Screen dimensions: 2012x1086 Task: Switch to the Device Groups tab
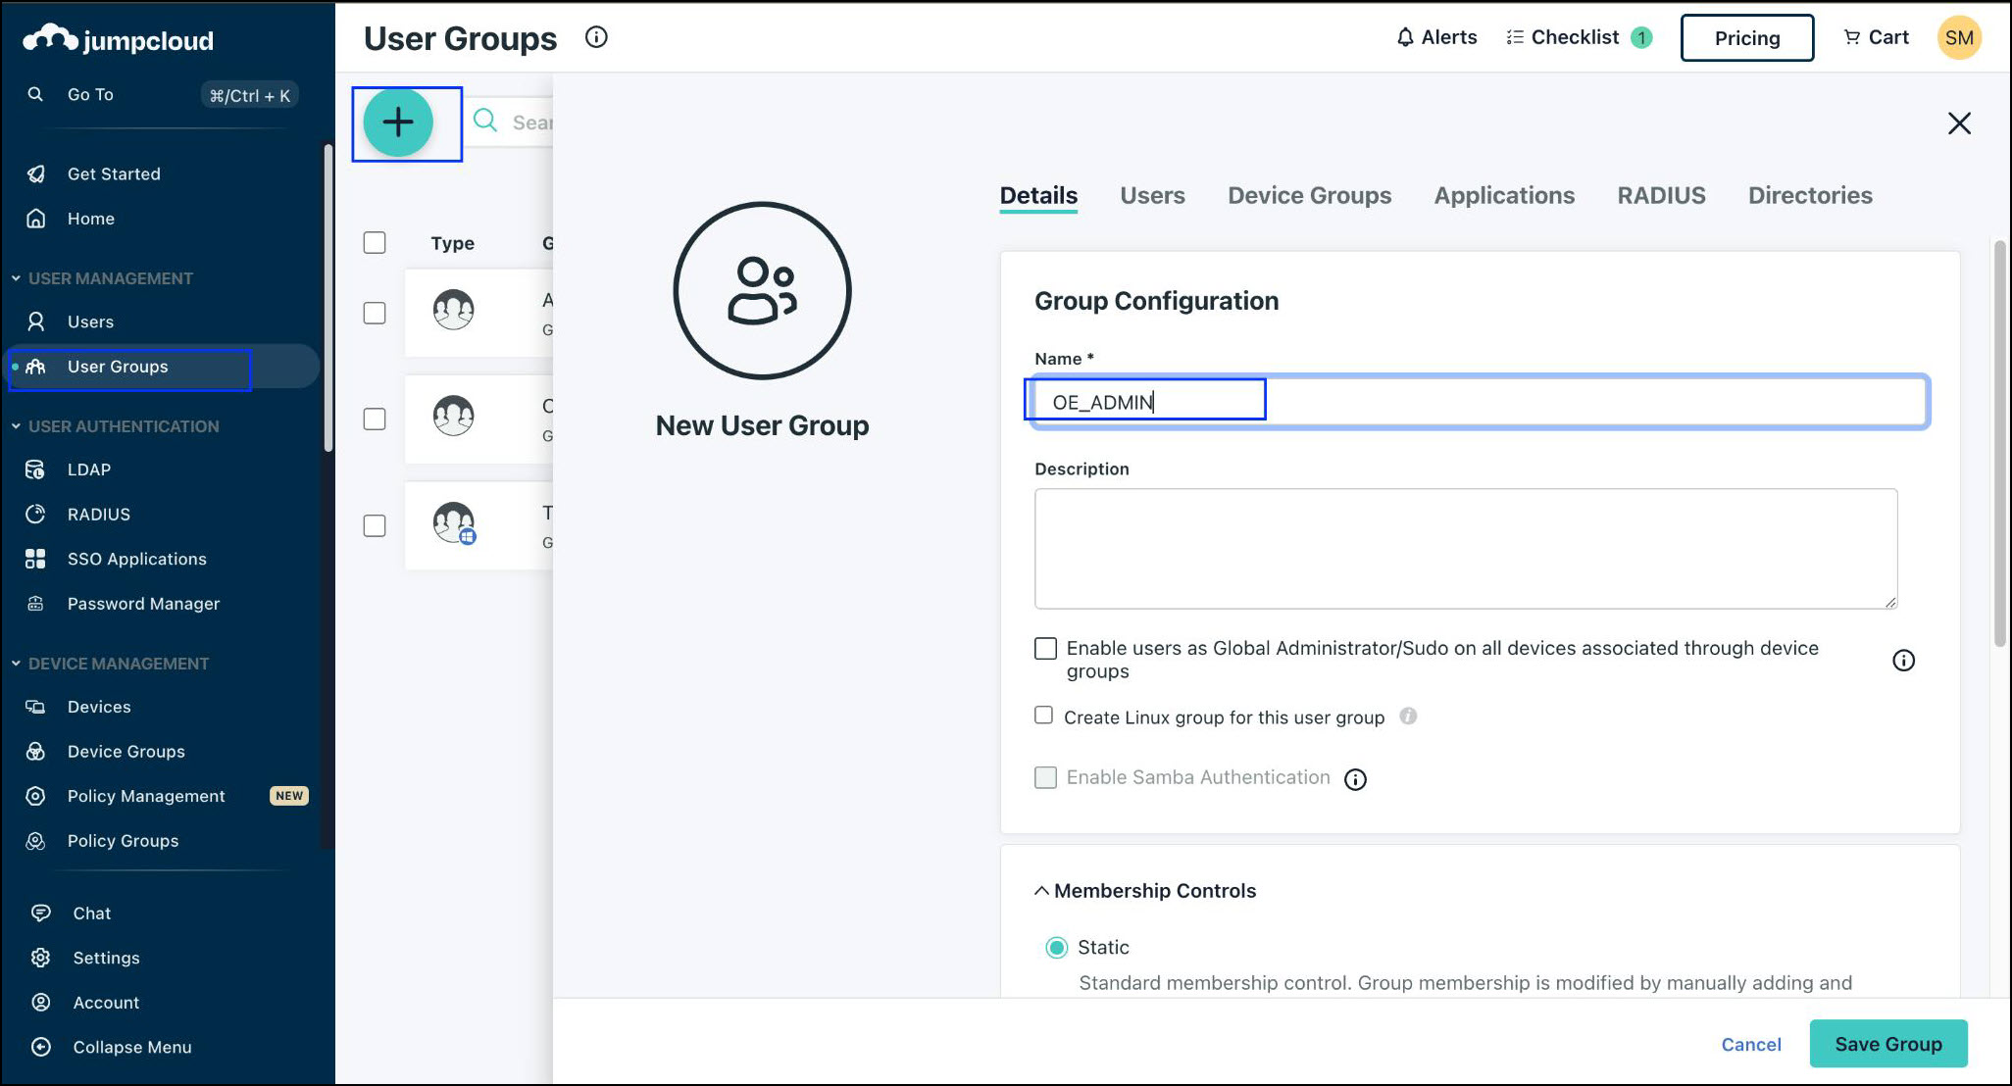tap(1309, 195)
